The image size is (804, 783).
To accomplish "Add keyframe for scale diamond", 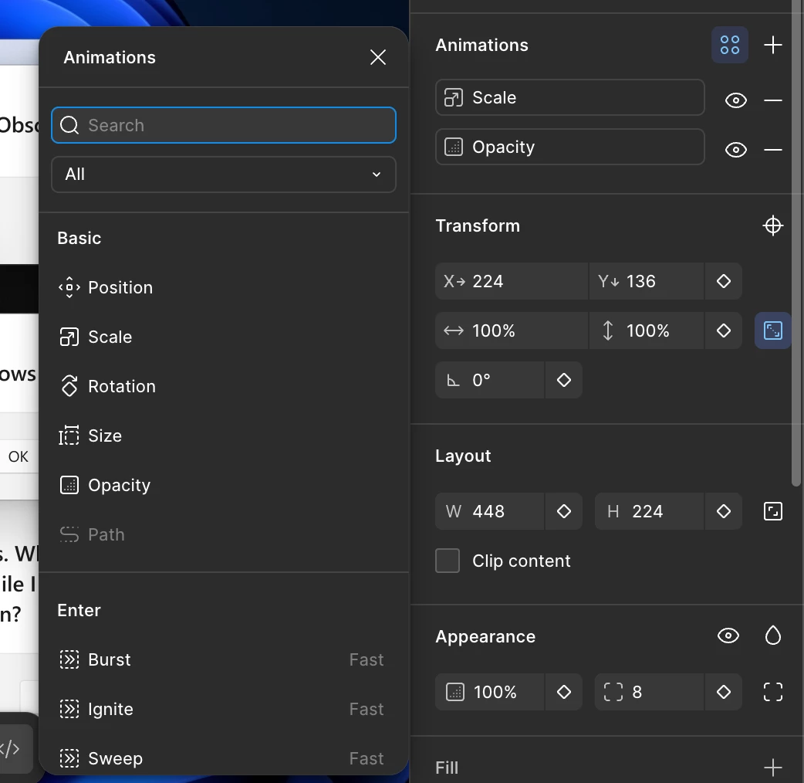I will [724, 330].
